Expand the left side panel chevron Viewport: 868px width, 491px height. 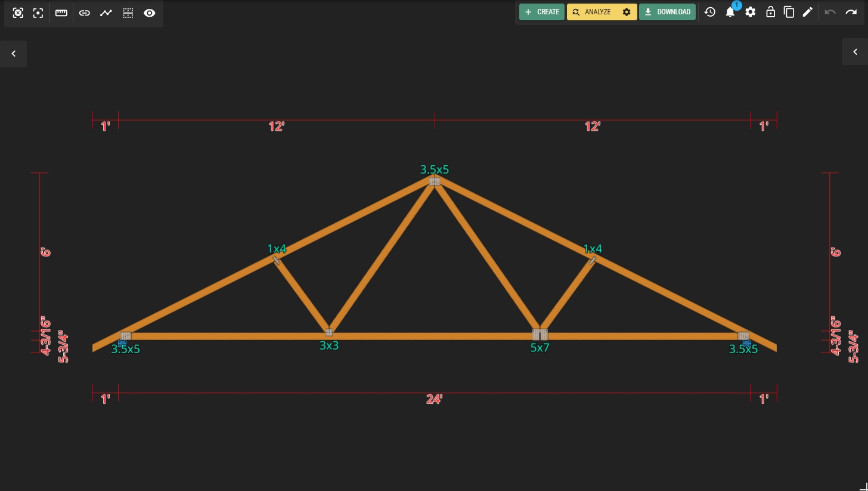13,54
